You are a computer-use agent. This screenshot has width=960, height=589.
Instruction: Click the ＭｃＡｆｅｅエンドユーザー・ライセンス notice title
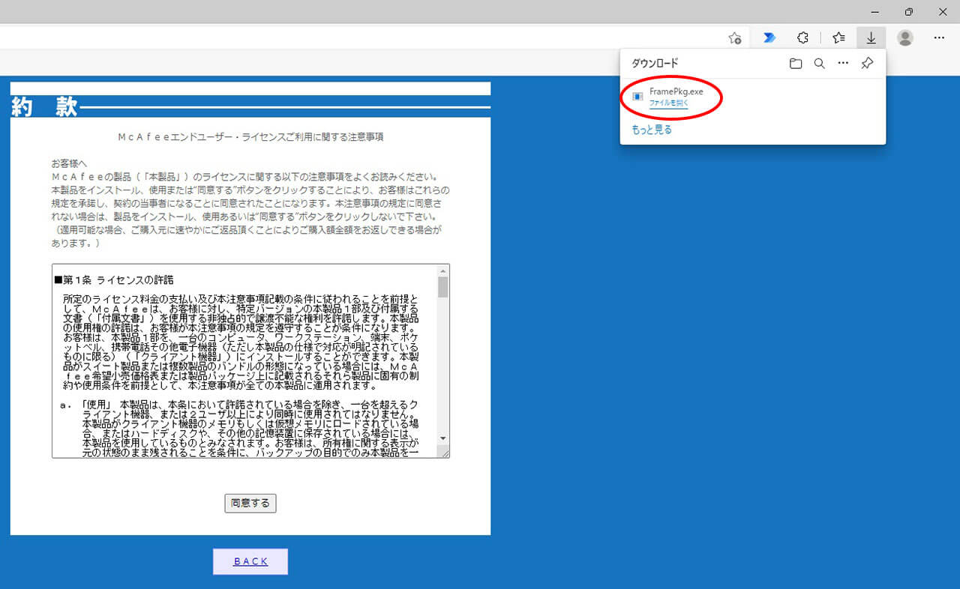coord(250,137)
